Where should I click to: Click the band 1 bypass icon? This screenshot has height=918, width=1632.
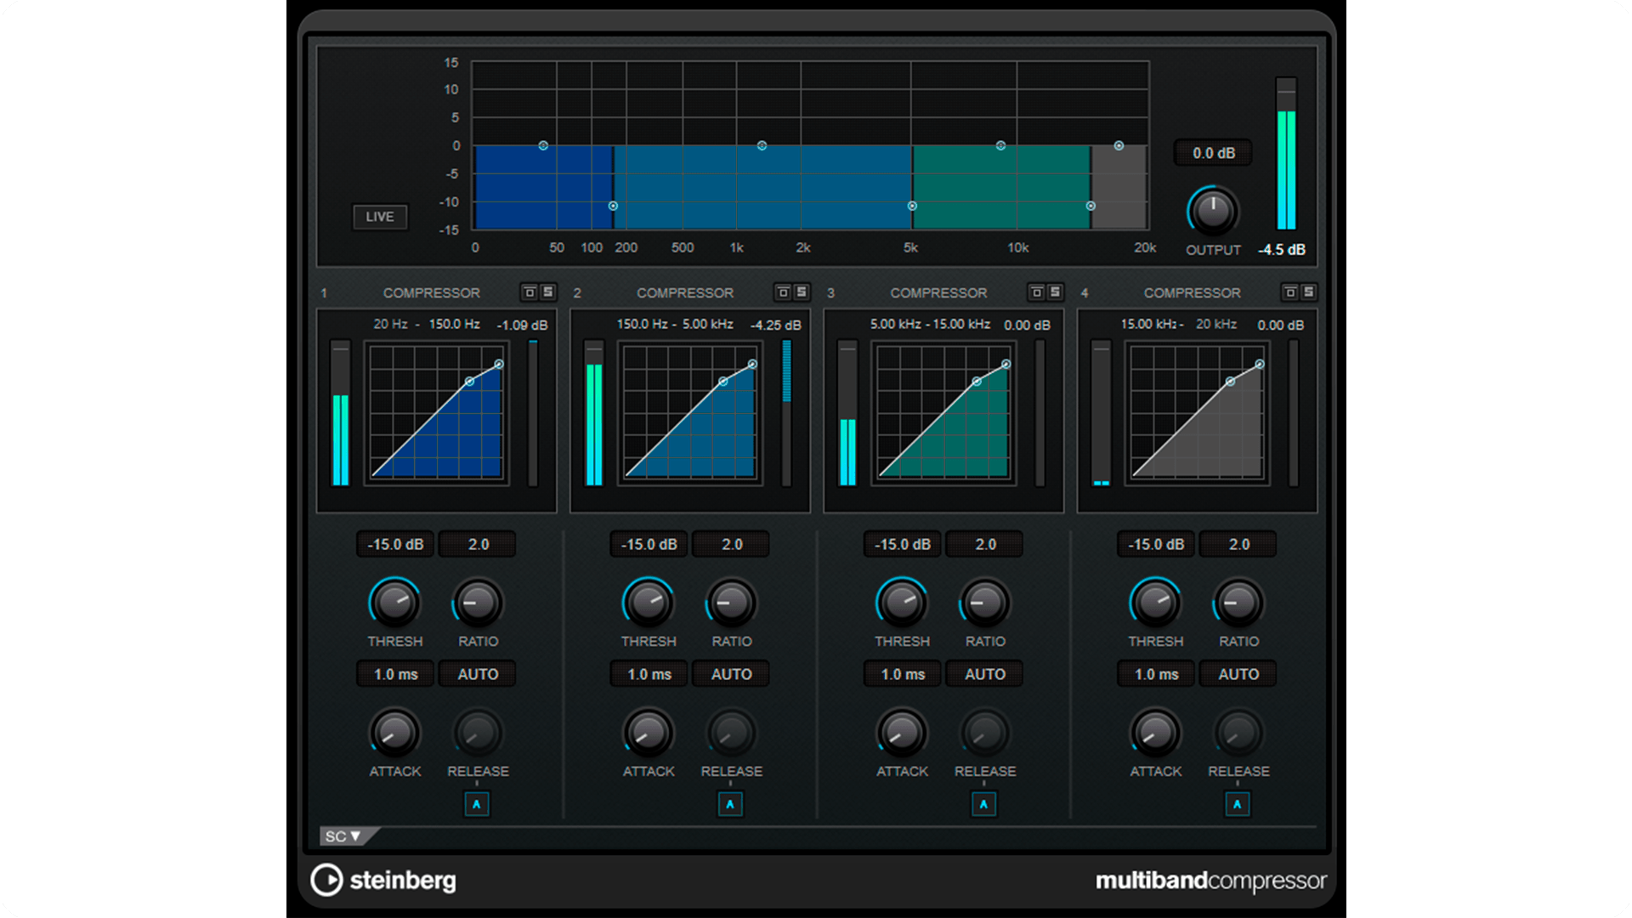tap(530, 292)
